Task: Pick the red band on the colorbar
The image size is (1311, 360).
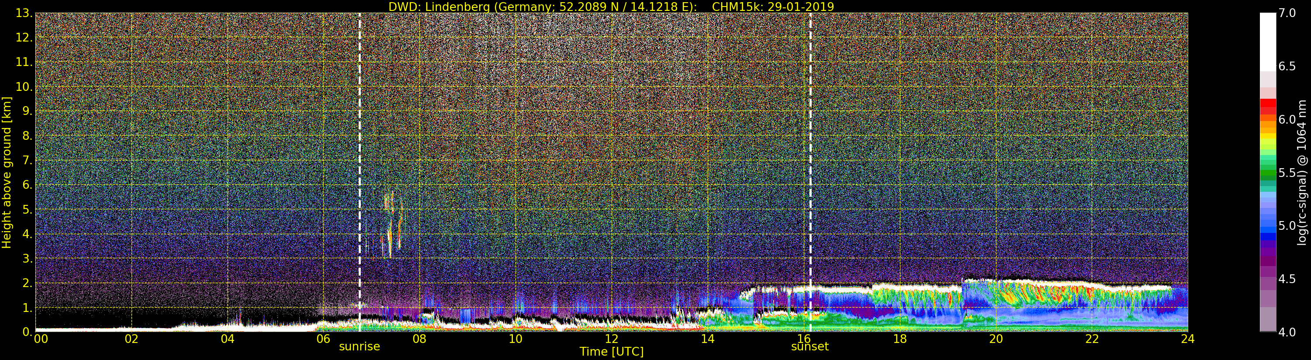Action: click(1268, 106)
